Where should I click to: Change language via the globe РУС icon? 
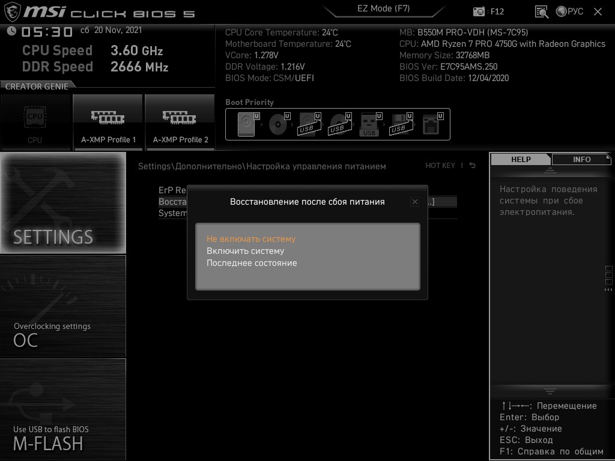[x=569, y=11]
